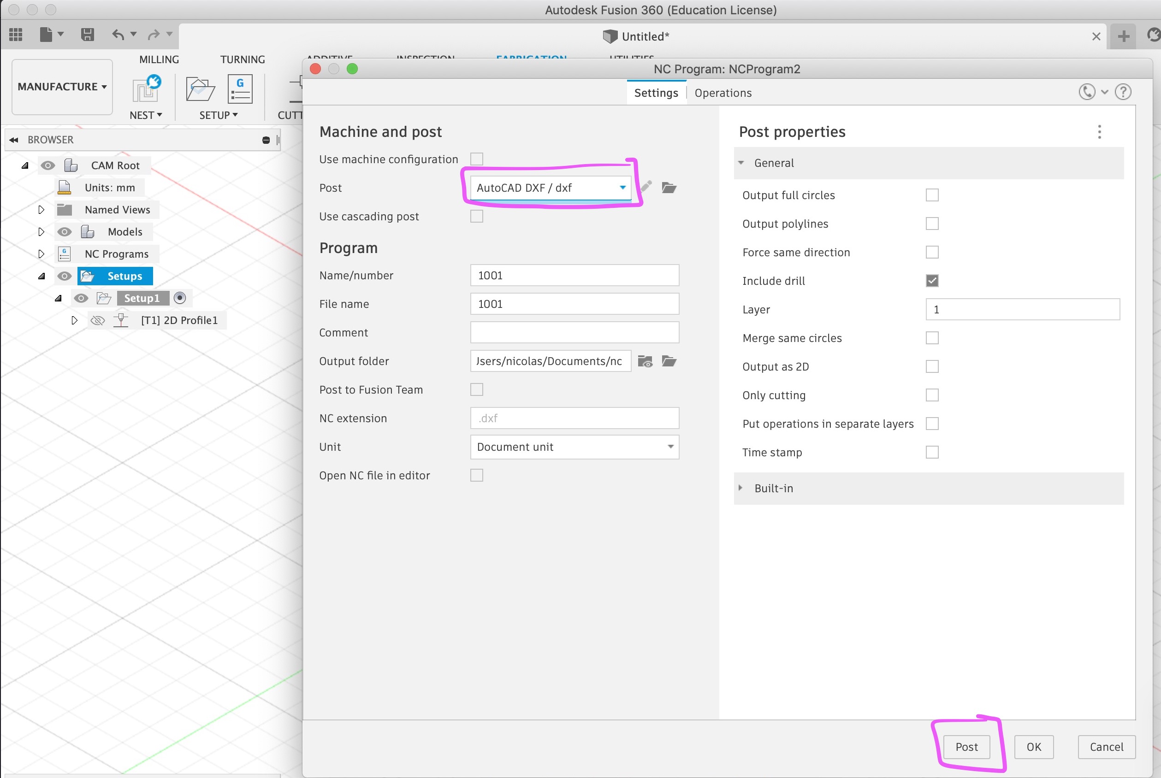The width and height of the screenshot is (1161, 778).
Task: Toggle Setups visibility eye
Action: click(64, 276)
